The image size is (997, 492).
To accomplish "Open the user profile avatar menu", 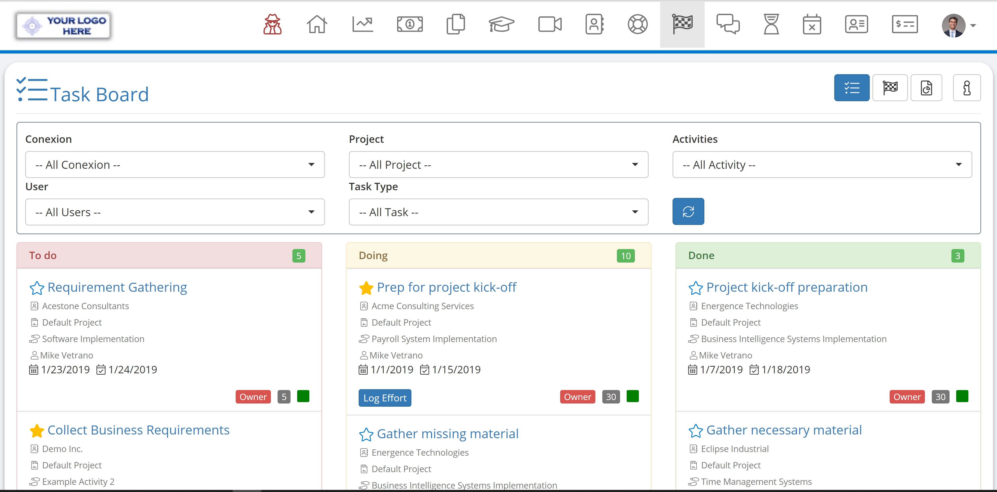I will coord(958,25).
